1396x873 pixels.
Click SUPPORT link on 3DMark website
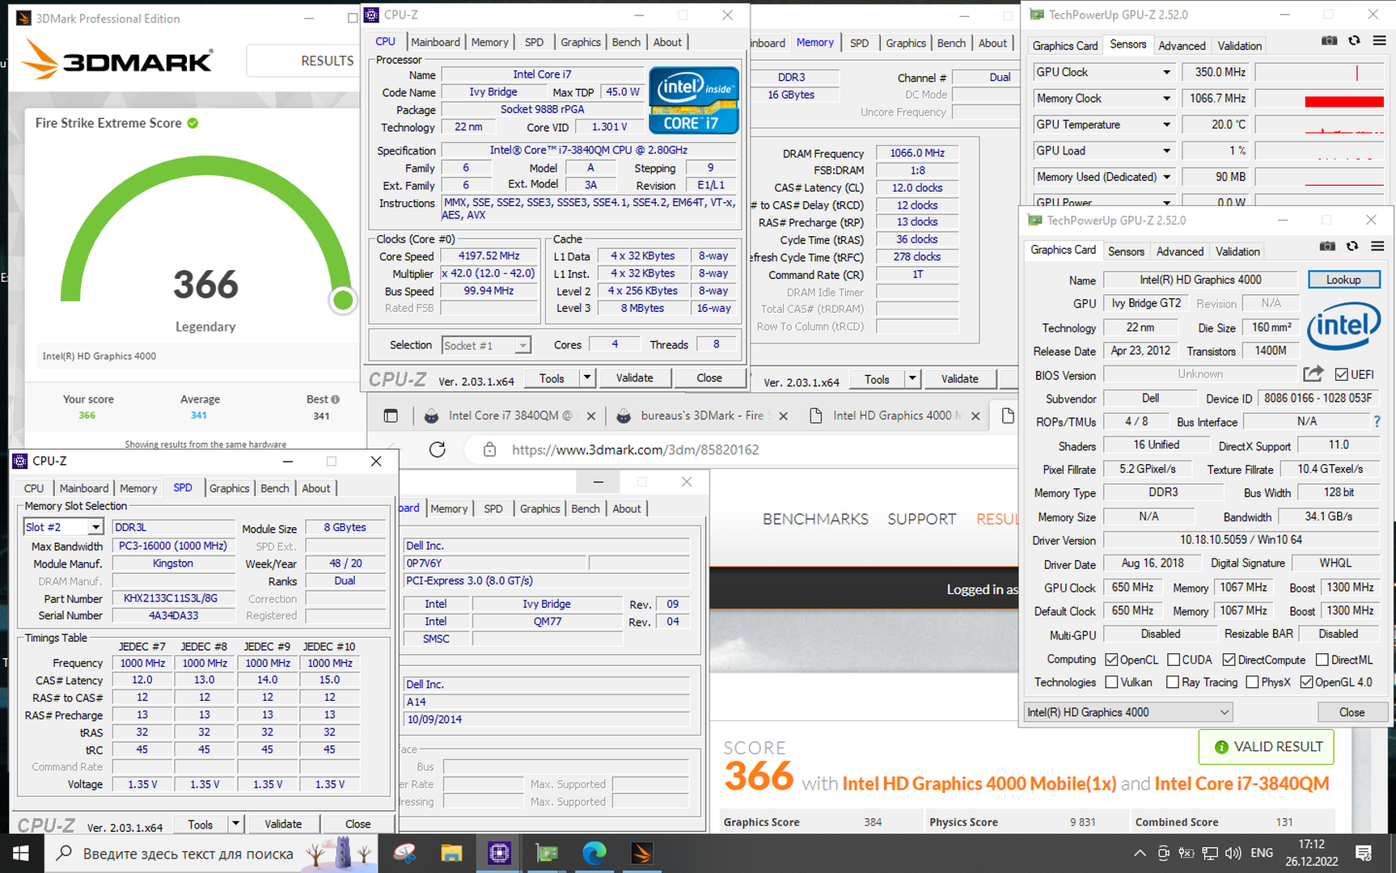pos(921,519)
